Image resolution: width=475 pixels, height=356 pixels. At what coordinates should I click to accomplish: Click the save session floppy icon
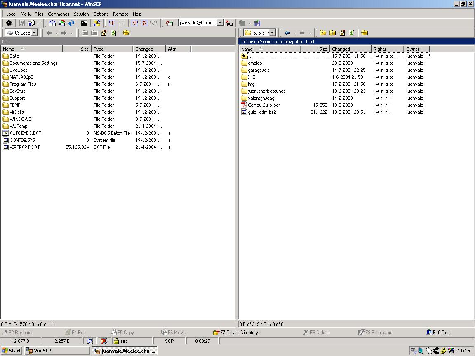pyautogui.click(x=257, y=23)
